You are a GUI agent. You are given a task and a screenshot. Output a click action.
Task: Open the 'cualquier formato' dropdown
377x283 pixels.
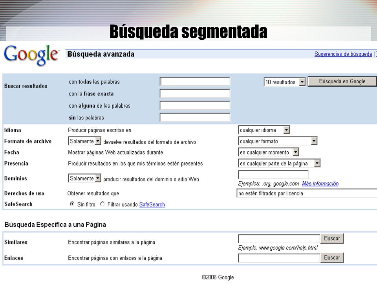(x=278, y=141)
